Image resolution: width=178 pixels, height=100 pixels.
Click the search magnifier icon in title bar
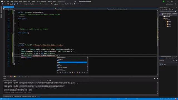(x=75, y=1)
